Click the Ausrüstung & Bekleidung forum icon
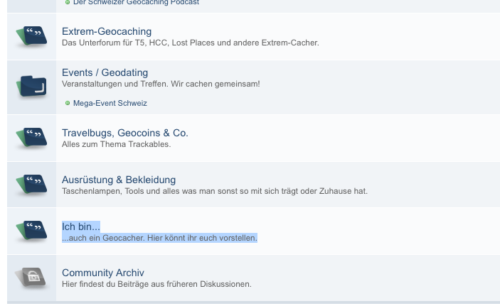 point(31,185)
